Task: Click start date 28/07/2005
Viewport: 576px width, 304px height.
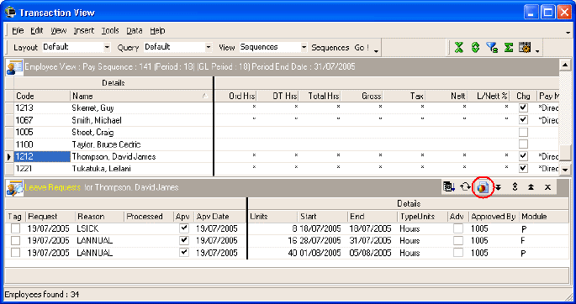Action: pos(320,241)
